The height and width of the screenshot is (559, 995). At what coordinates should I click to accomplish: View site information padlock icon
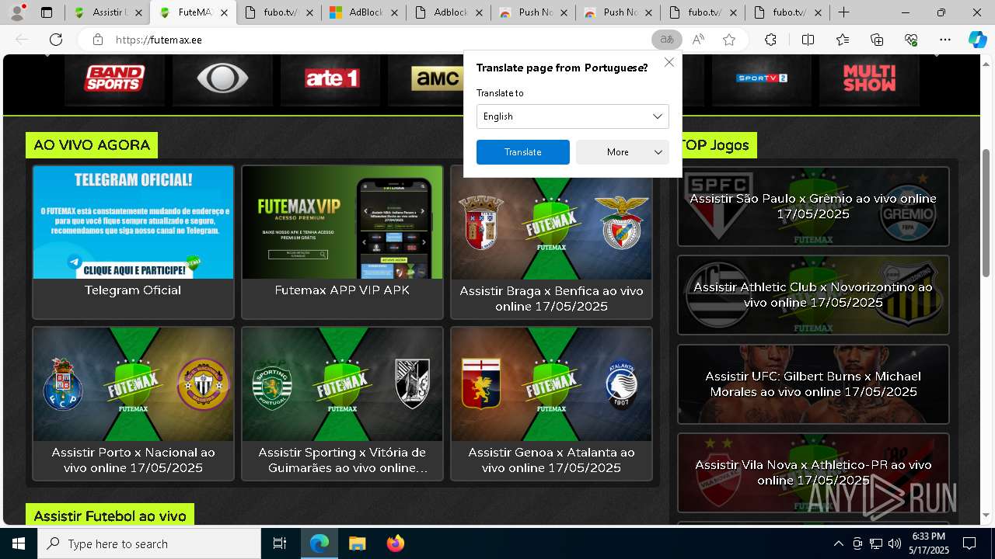point(97,40)
